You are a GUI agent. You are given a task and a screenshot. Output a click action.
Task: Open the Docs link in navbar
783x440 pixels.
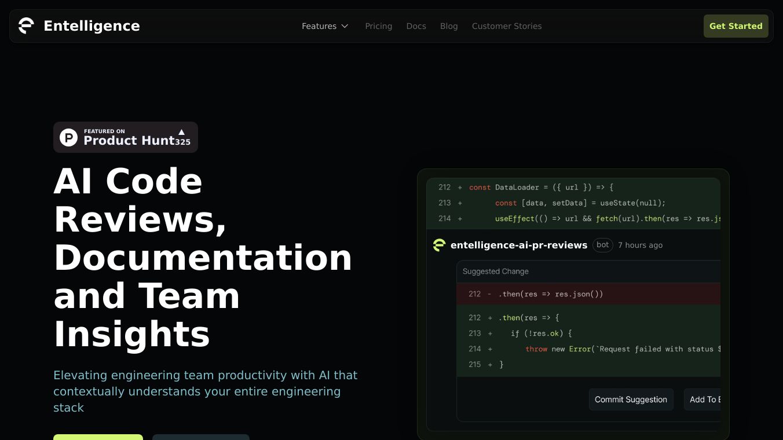click(416, 26)
